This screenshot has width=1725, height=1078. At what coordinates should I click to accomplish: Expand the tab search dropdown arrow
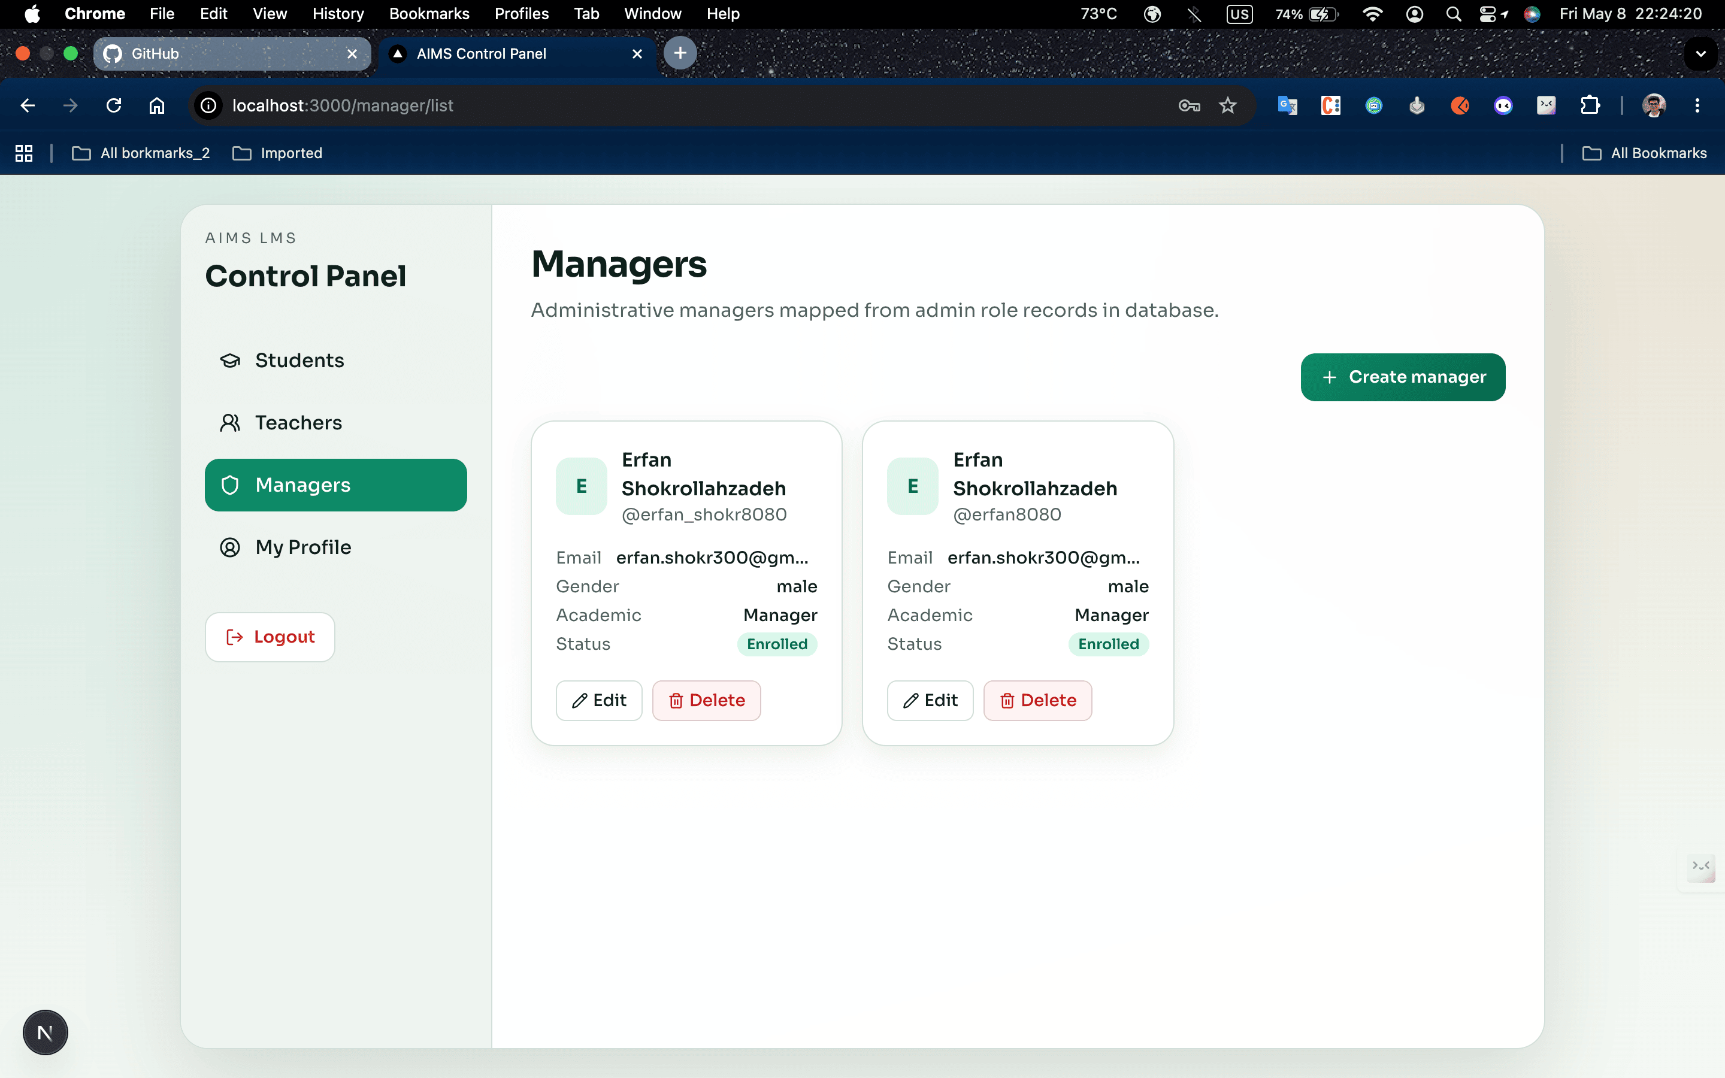(x=1701, y=53)
